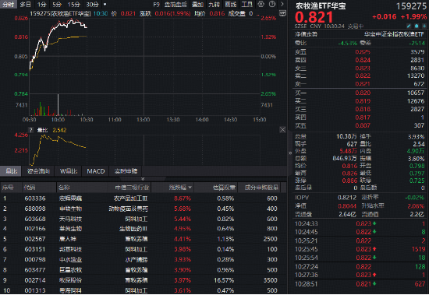This screenshot has height=295, width=429.
Task: Click the question mark next to the 2.542 indicator
Action: pos(31,130)
